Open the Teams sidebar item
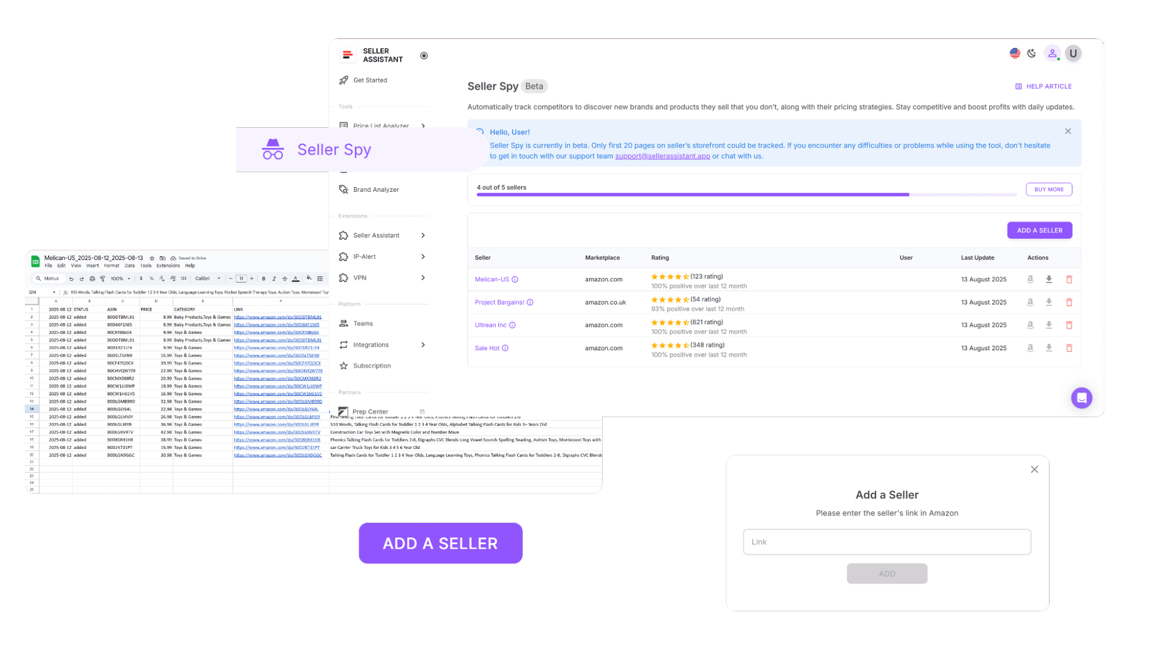Viewport: 1156px width, 650px height. [363, 324]
